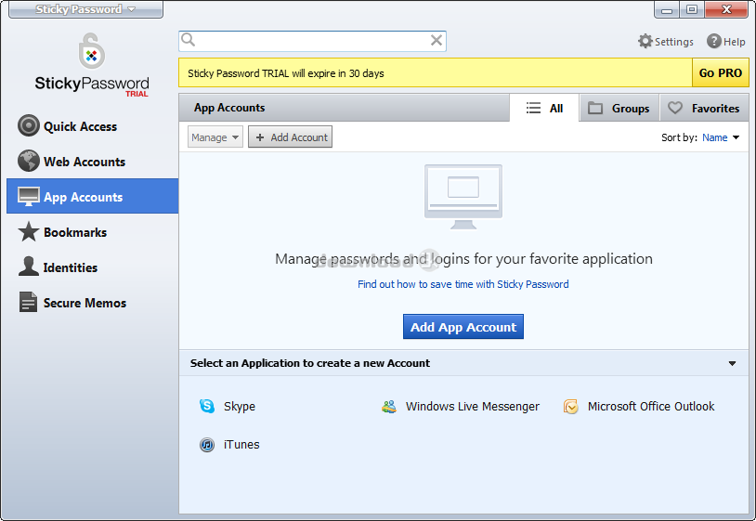
Task: Close the Sticky Password window
Action: [x=726, y=9]
